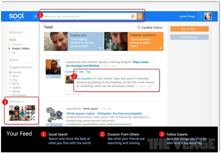The image size is (221, 153).
Task: Open the Following avatars grid
Action: tap(22, 113)
